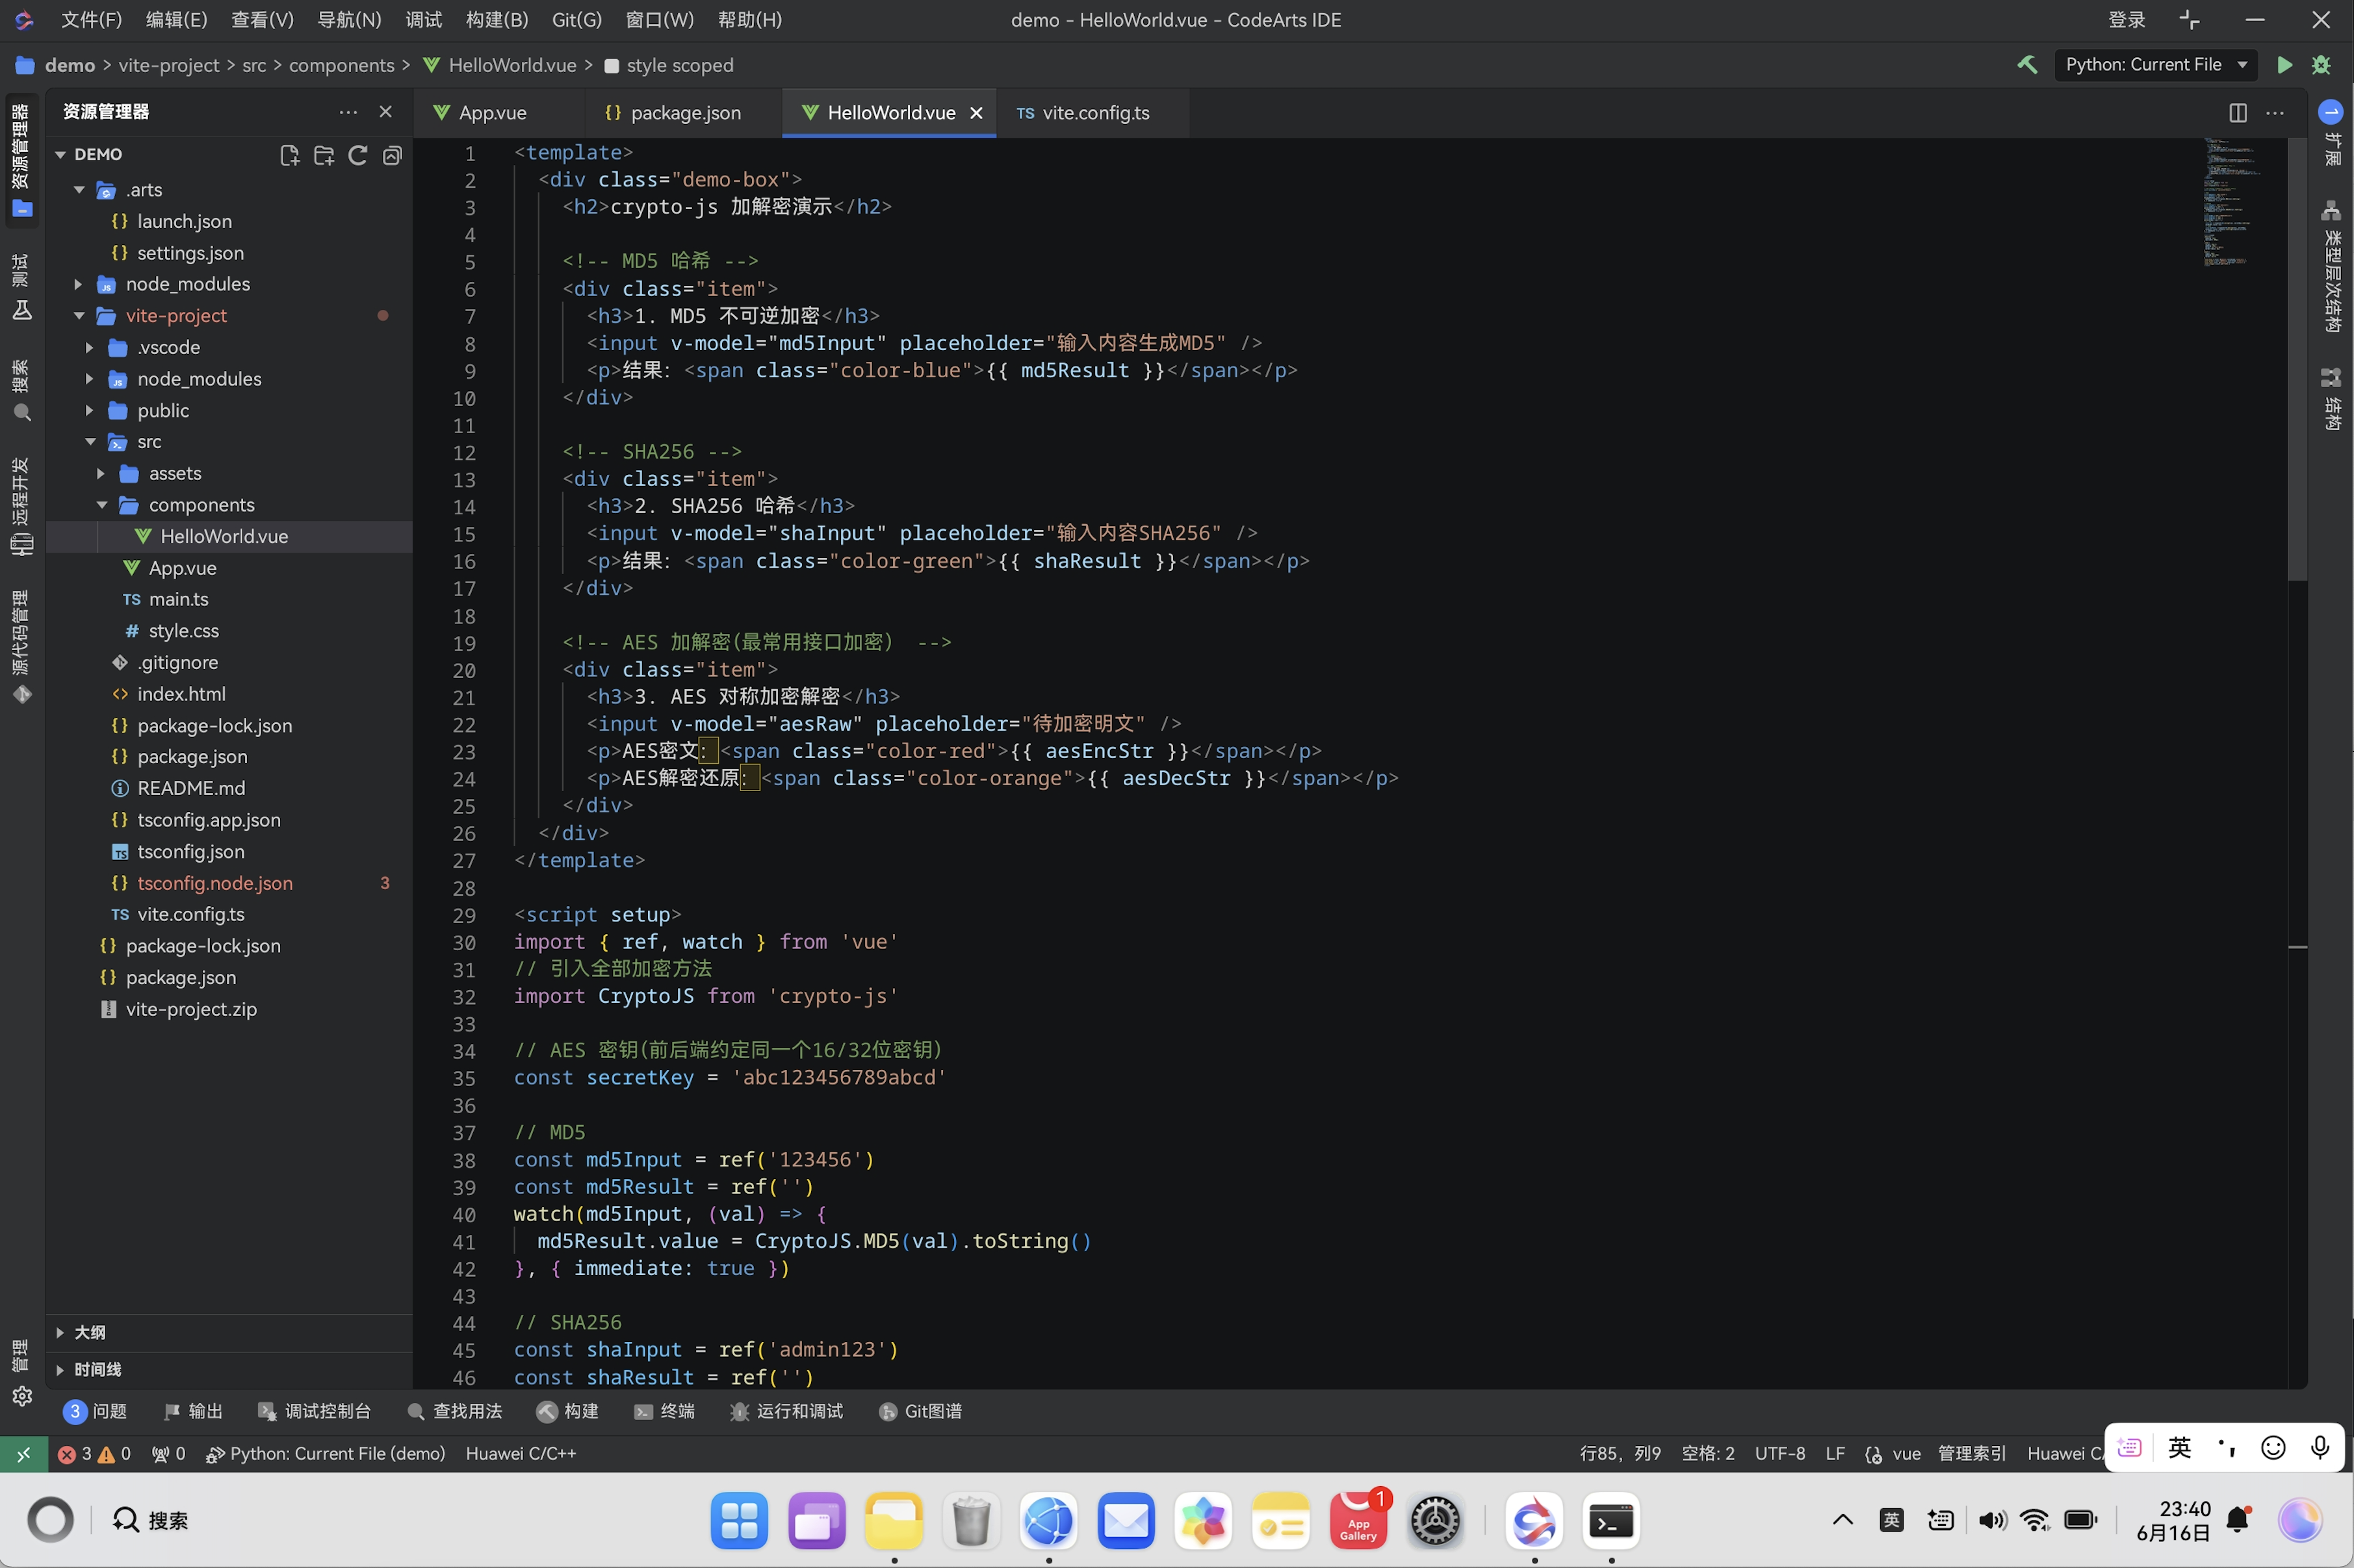Open the Find Usages panel
This screenshot has width=2354, height=1568.
[x=455, y=1411]
